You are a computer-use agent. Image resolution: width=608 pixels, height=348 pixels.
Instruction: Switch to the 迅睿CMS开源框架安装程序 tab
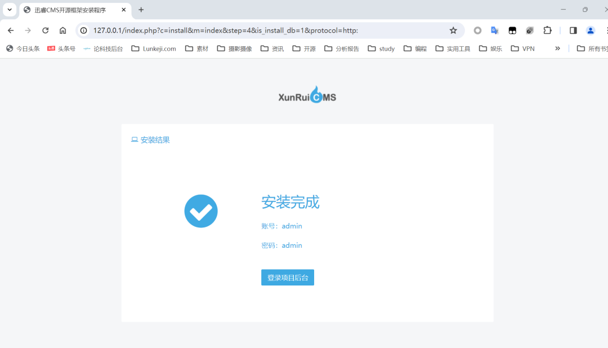pos(70,10)
